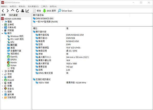Go up one level with Up arrow
This screenshot has width=153, height=110.
pyautogui.click(x=12, y=10)
